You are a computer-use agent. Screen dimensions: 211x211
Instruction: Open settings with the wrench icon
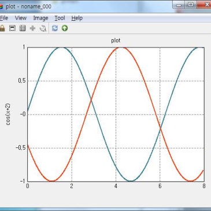pyautogui.click(x=43, y=28)
